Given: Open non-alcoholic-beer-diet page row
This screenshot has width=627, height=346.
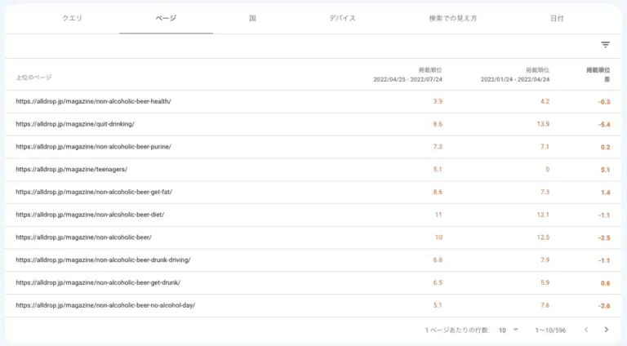Looking at the screenshot, I should click(313, 215).
